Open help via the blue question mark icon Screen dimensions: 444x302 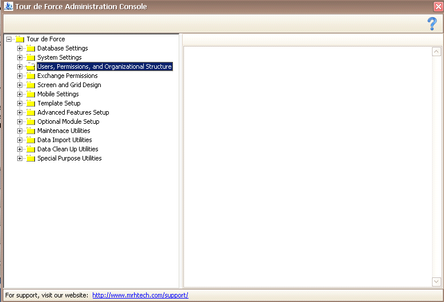coord(432,24)
